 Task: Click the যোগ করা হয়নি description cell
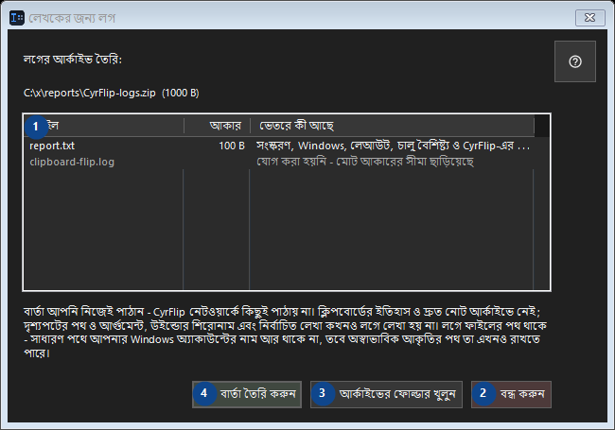click(x=365, y=162)
